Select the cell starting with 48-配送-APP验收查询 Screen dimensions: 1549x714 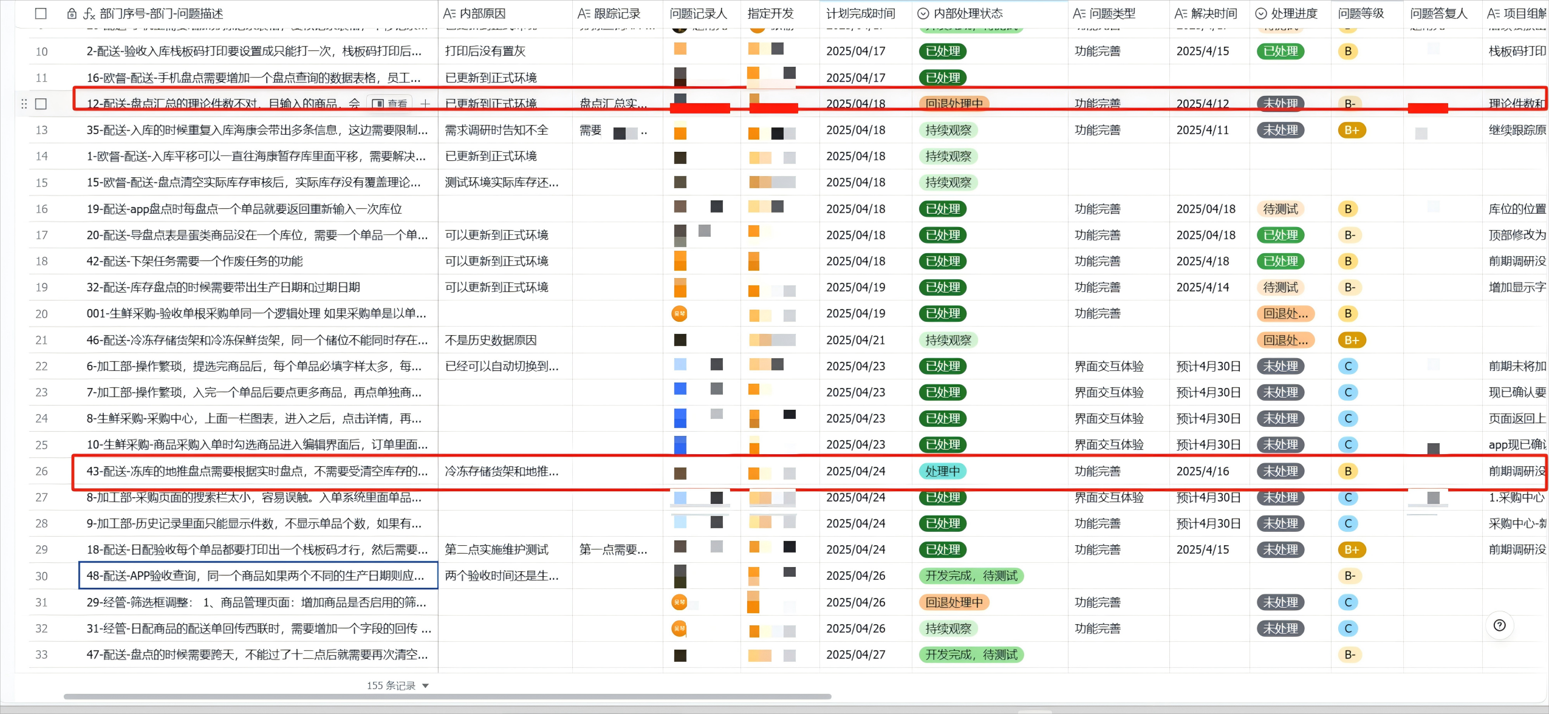click(x=258, y=576)
